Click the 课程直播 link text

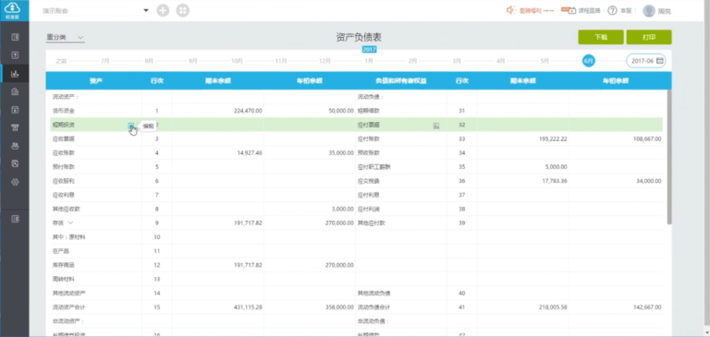589,10
